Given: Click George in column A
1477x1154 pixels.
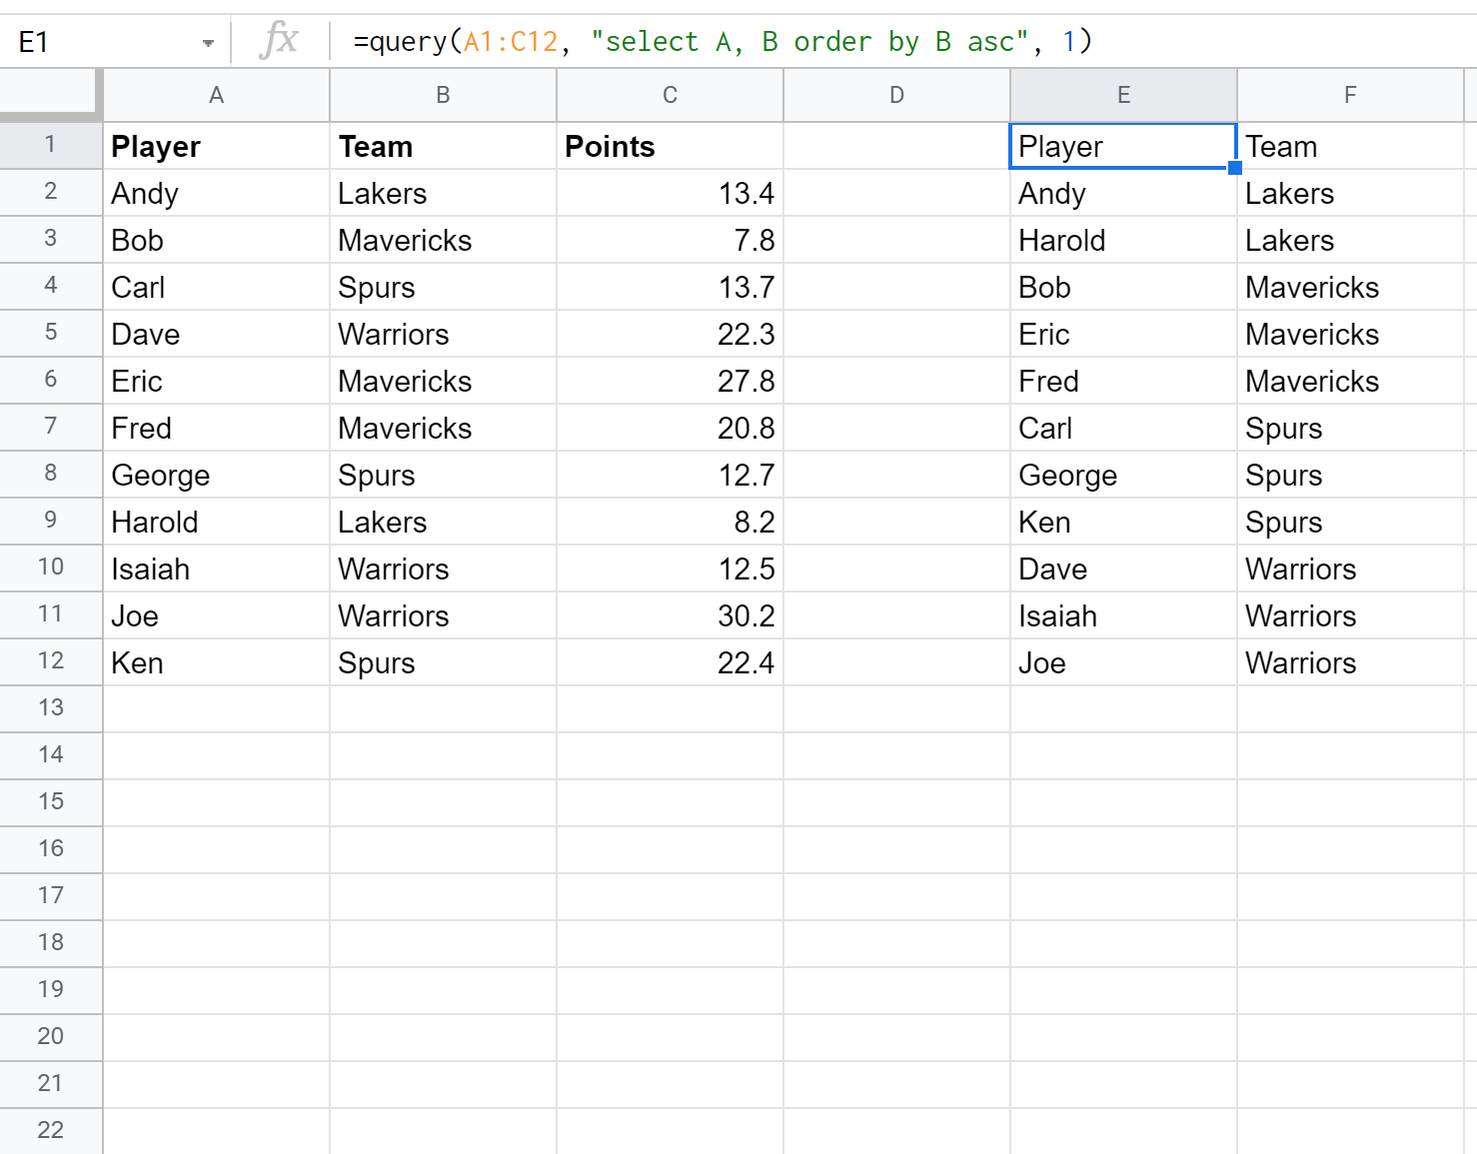Looking at the screenshot, I should (216, 476).
